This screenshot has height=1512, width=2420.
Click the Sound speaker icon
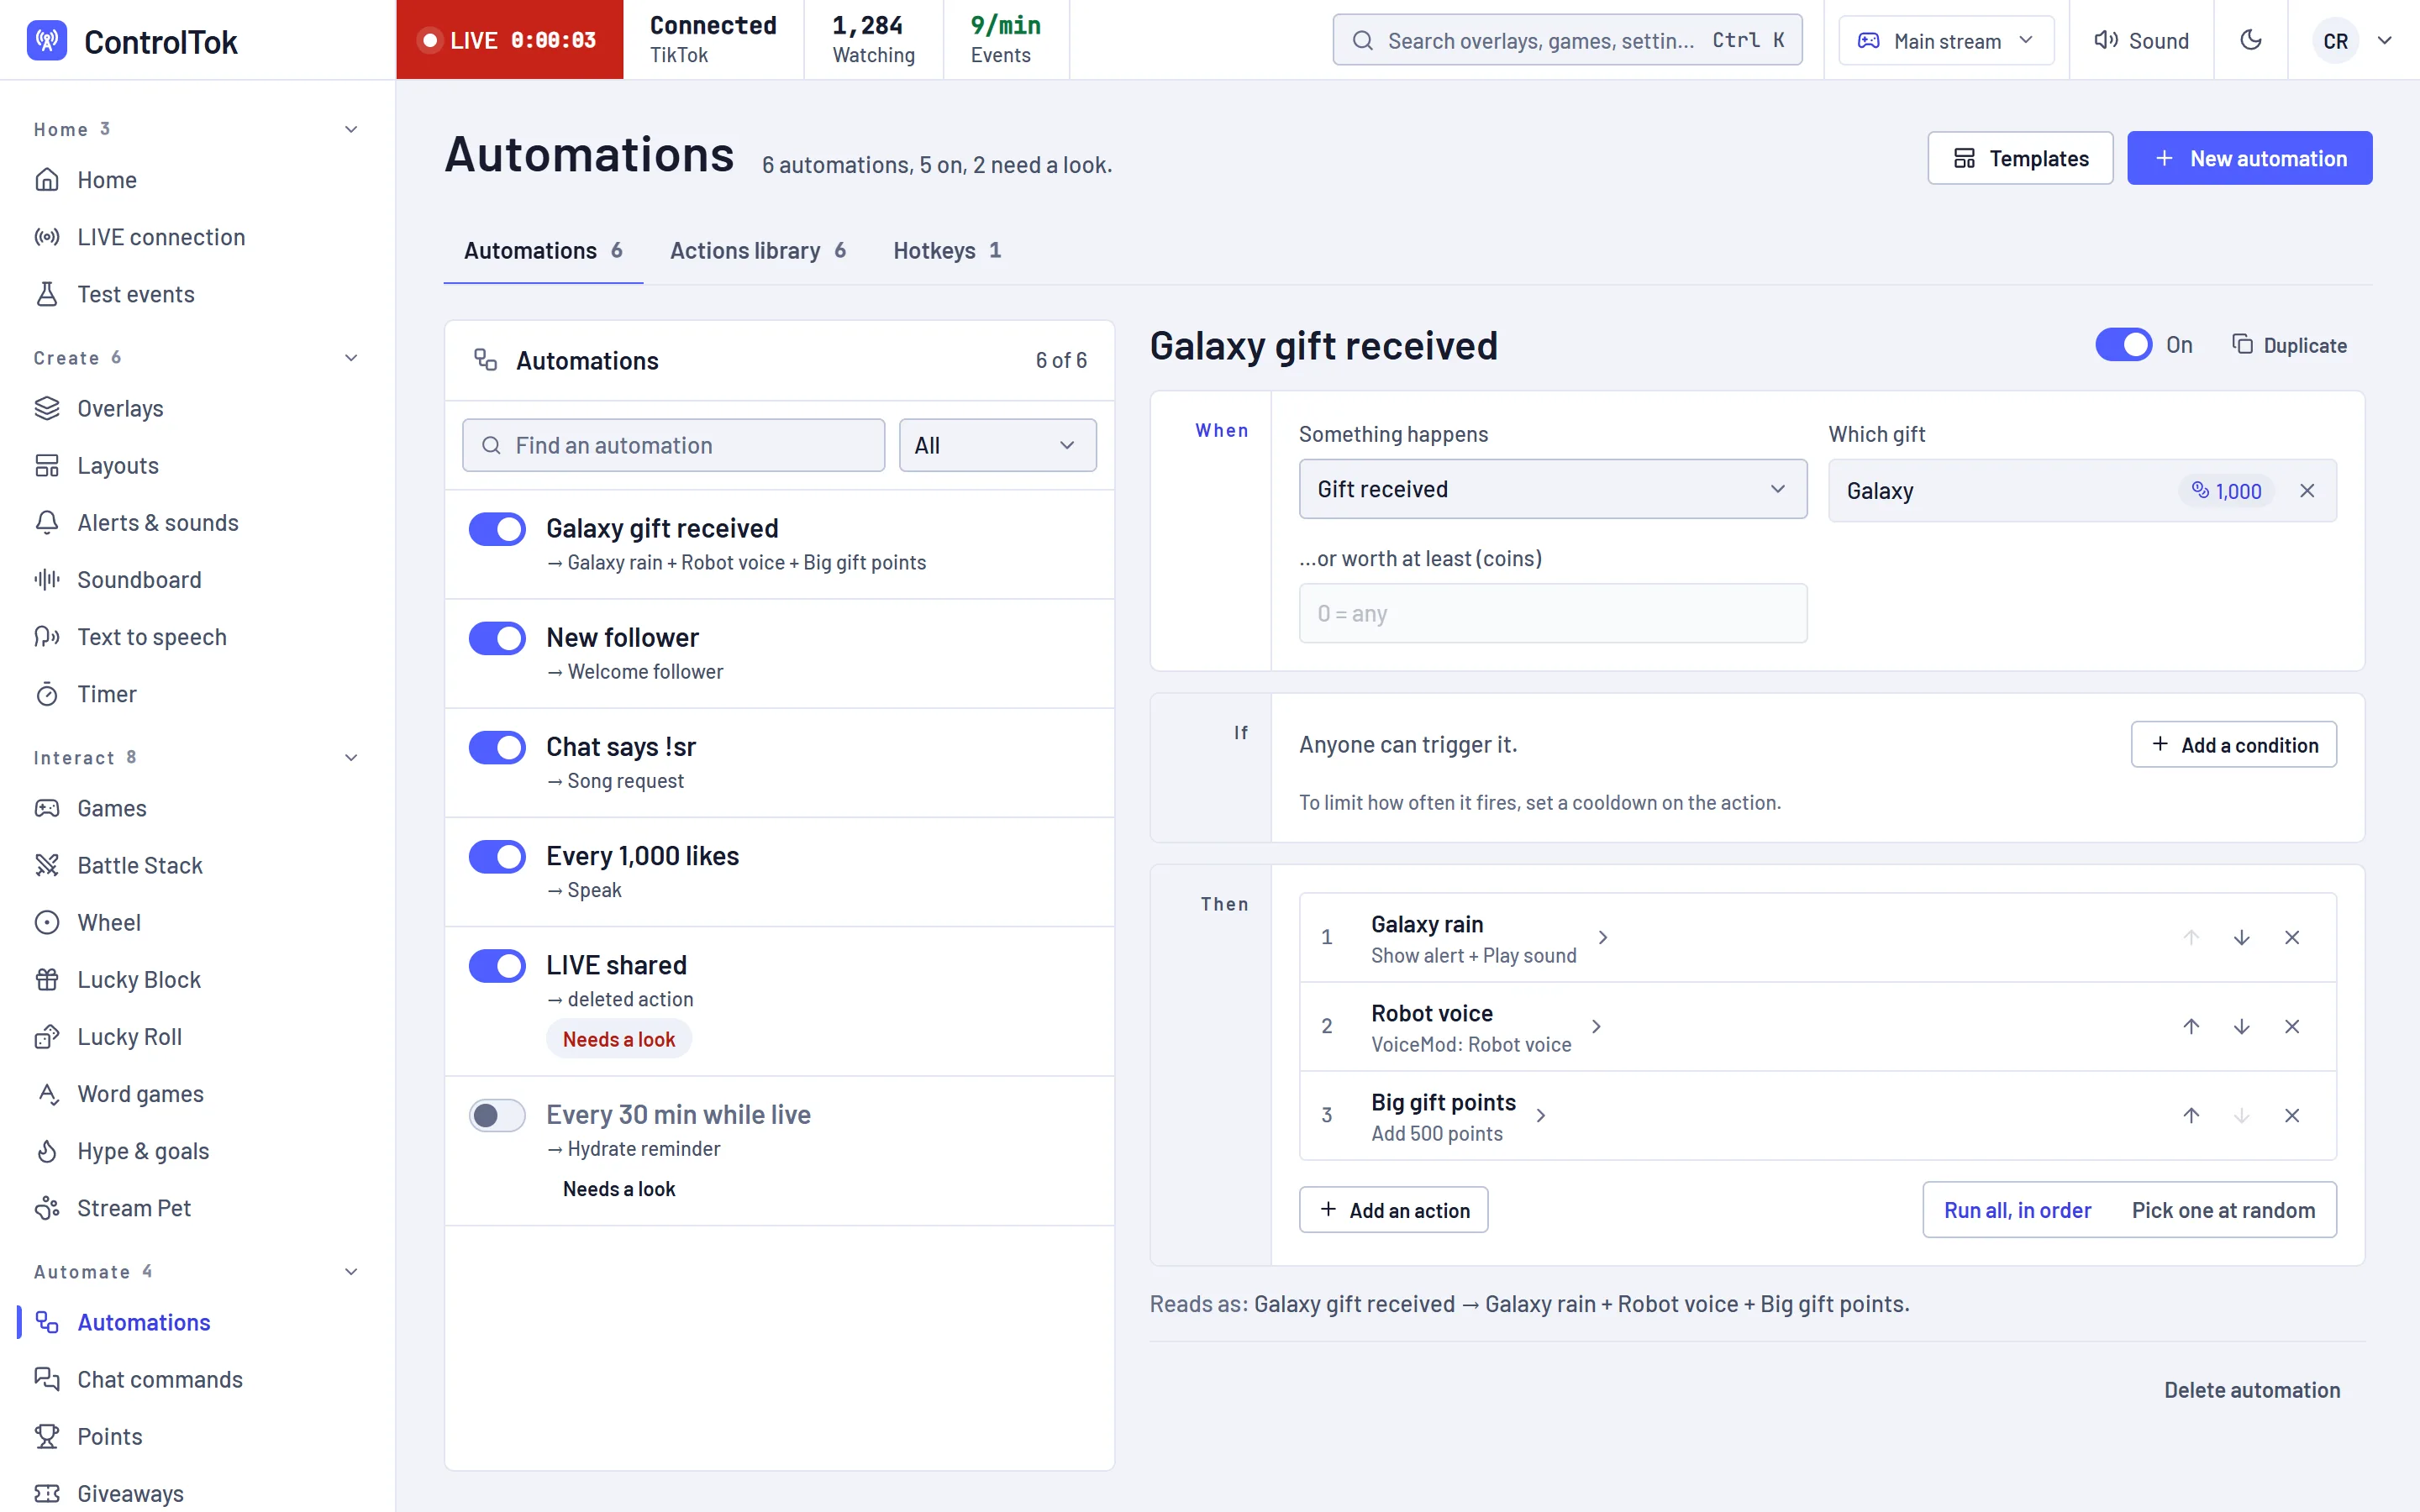click(x=2106, y=40)
